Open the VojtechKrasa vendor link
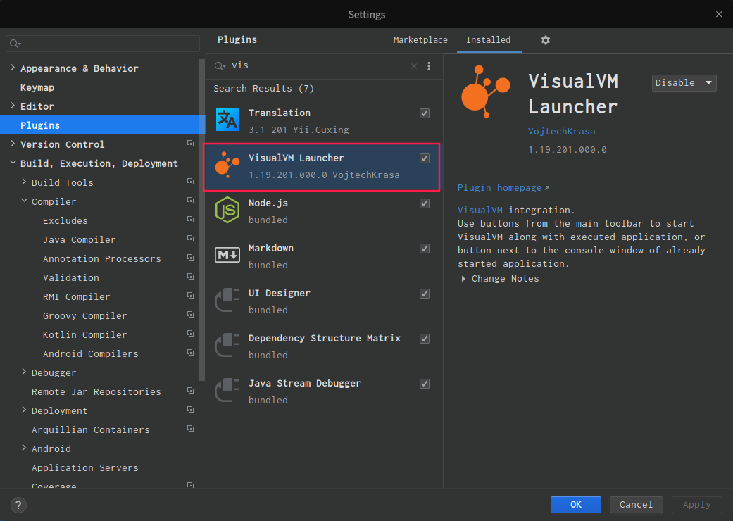Screen dimensions: 733x521 562,132
